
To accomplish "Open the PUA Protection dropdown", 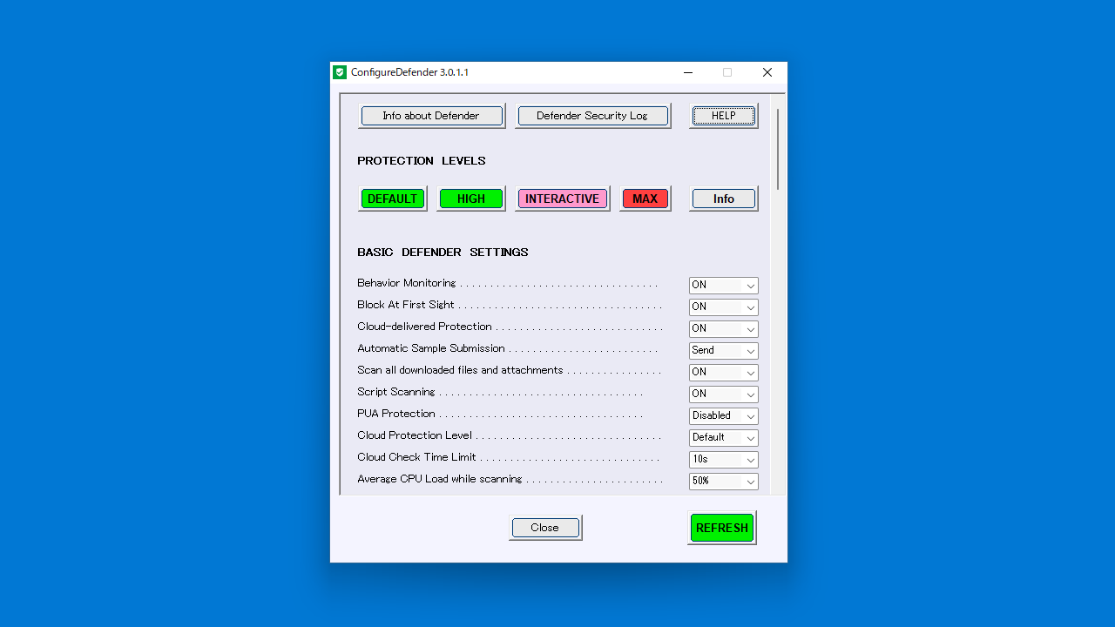I will pos(723,416).
